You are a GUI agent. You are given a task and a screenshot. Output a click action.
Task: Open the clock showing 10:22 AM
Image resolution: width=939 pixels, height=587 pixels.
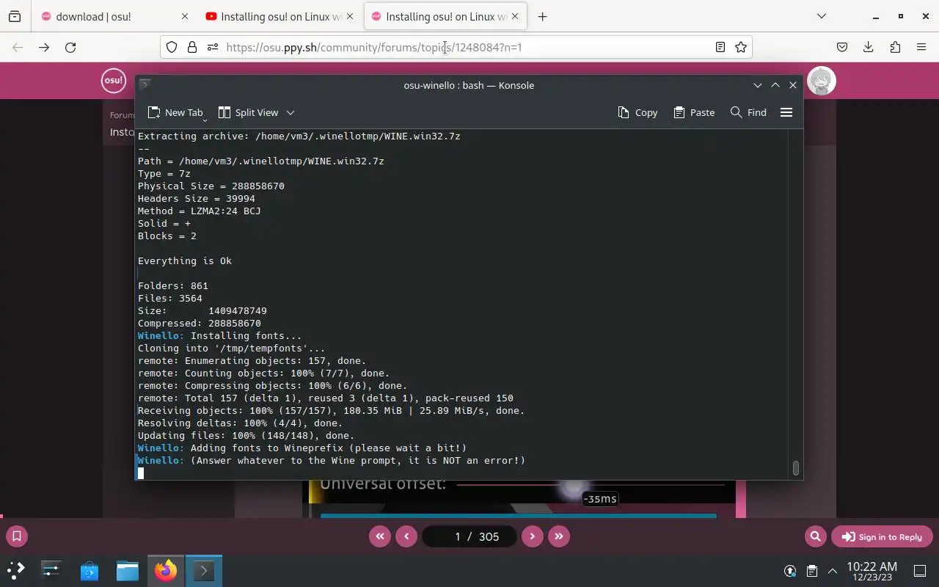pyautogui.click(x=872, y=571)
